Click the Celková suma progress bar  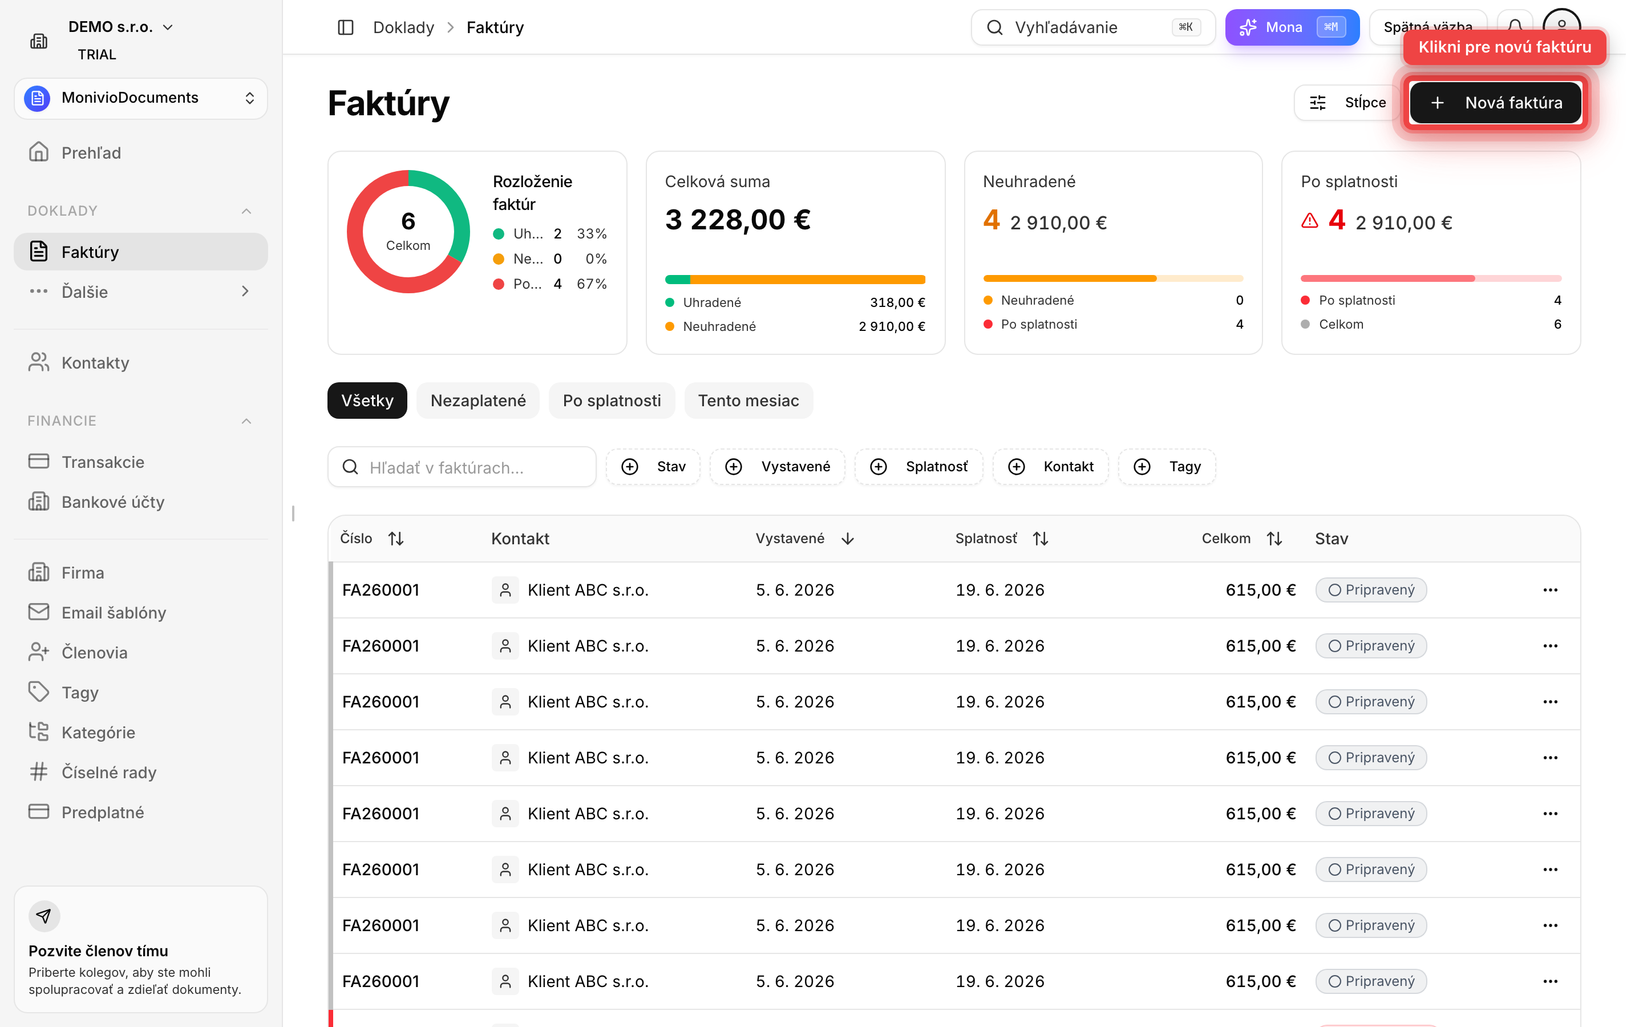(795, 279)
